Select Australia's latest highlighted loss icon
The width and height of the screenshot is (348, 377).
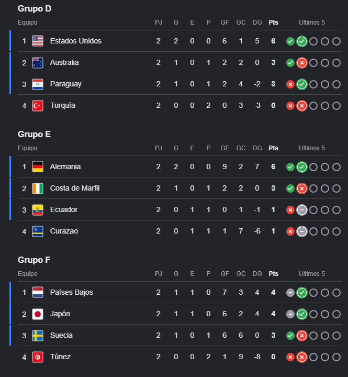(x=302, y=63)
